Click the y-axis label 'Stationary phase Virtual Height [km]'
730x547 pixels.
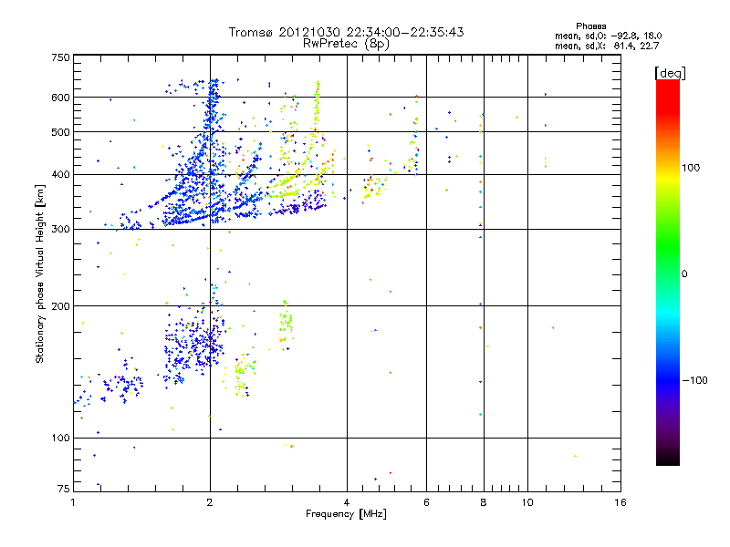pyautogui.click(x=40, y=274)
